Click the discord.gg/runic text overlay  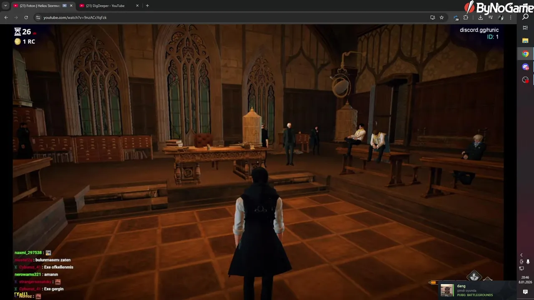pyautogui.click(x=479, y=30)
